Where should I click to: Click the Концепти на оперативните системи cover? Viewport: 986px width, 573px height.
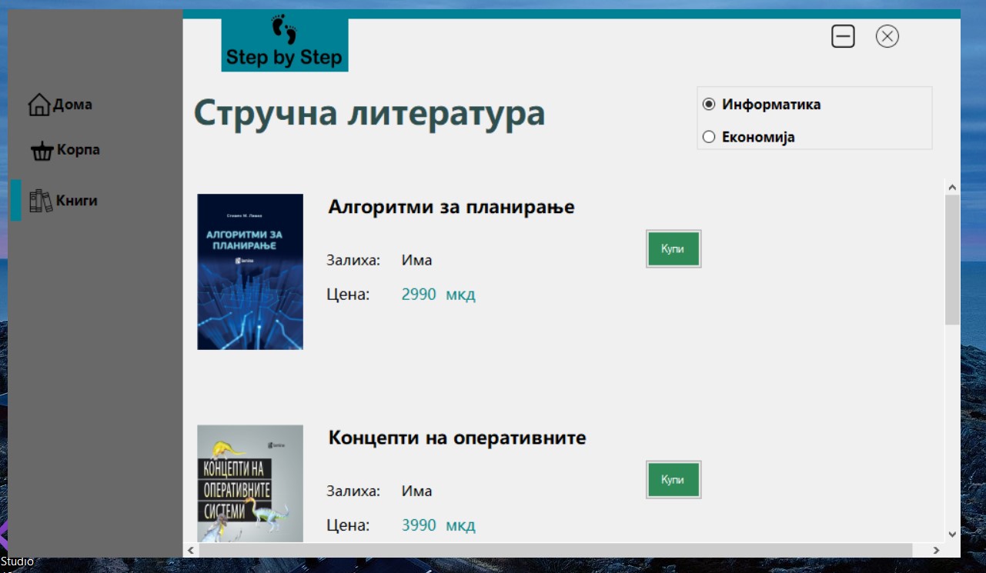(x=250, y=483)
